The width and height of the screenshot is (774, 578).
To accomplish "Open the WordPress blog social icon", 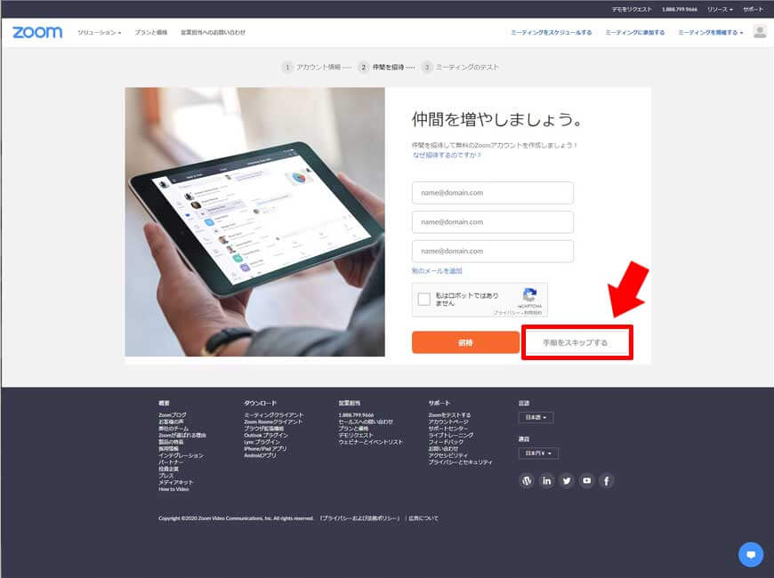I will click(x=527, y=480).
